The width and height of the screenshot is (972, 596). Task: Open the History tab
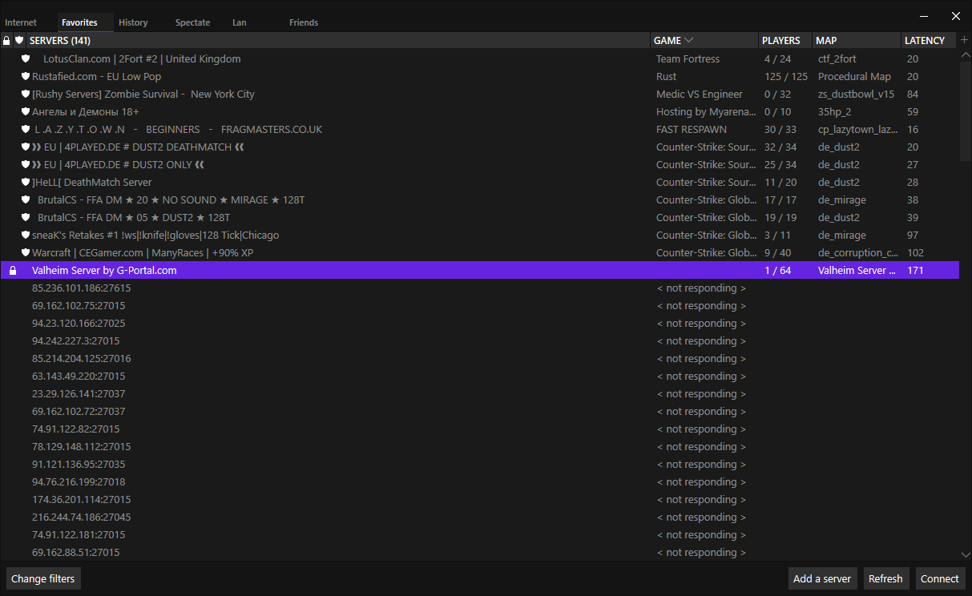133,22
